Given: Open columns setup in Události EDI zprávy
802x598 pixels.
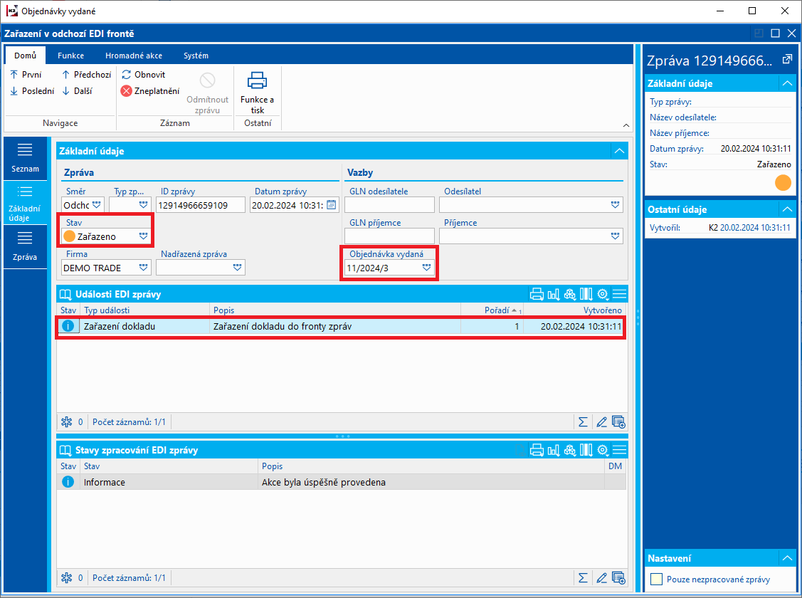Looking at the screenshot, I should 586,294.
